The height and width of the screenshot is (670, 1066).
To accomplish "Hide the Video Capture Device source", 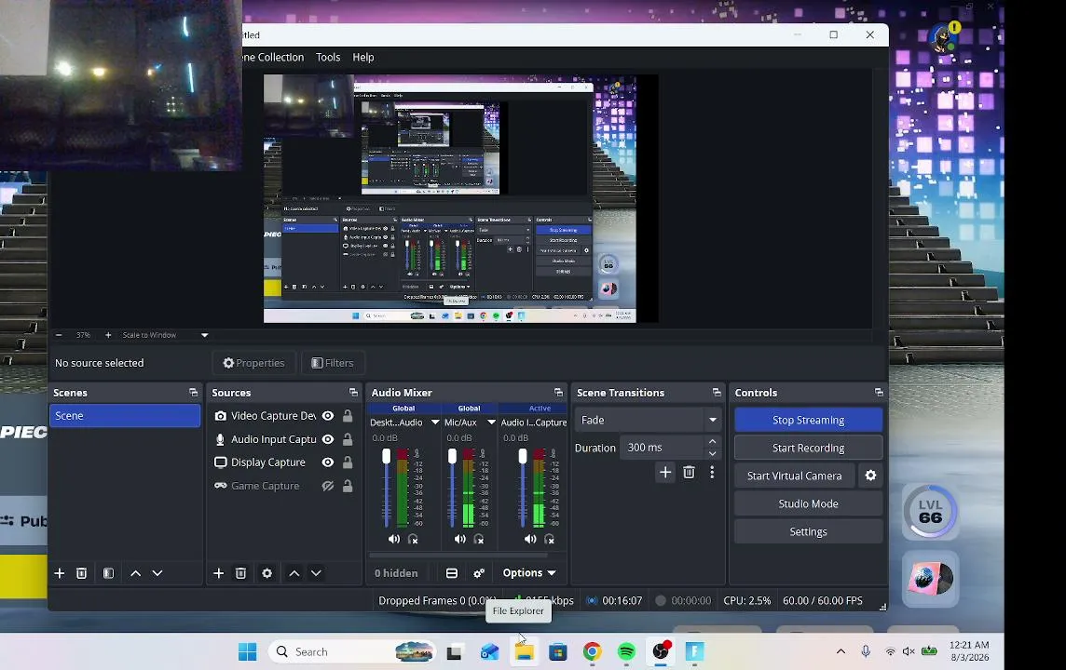I will coord(328,416).
